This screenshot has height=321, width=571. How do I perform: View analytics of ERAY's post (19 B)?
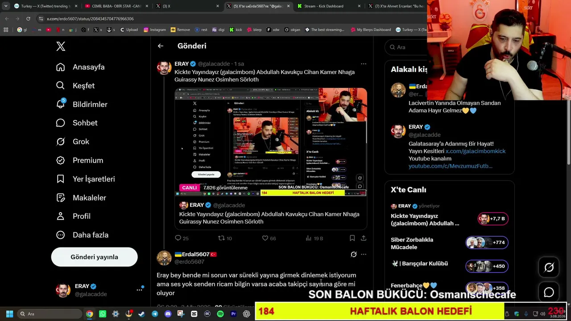tap(314, 238)
